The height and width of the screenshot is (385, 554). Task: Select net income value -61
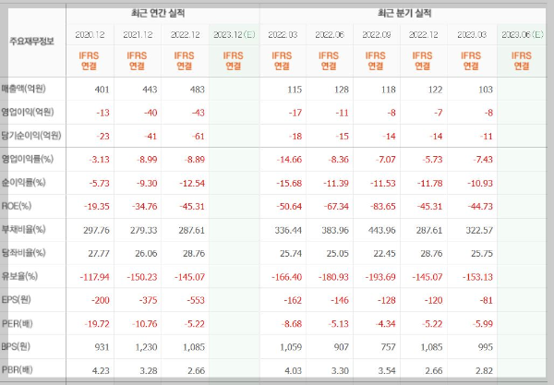[198, 137]
